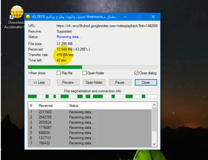Enable the Play file checkbox
The height and width of the screenshot is (160, 208).
coord(59,73)
